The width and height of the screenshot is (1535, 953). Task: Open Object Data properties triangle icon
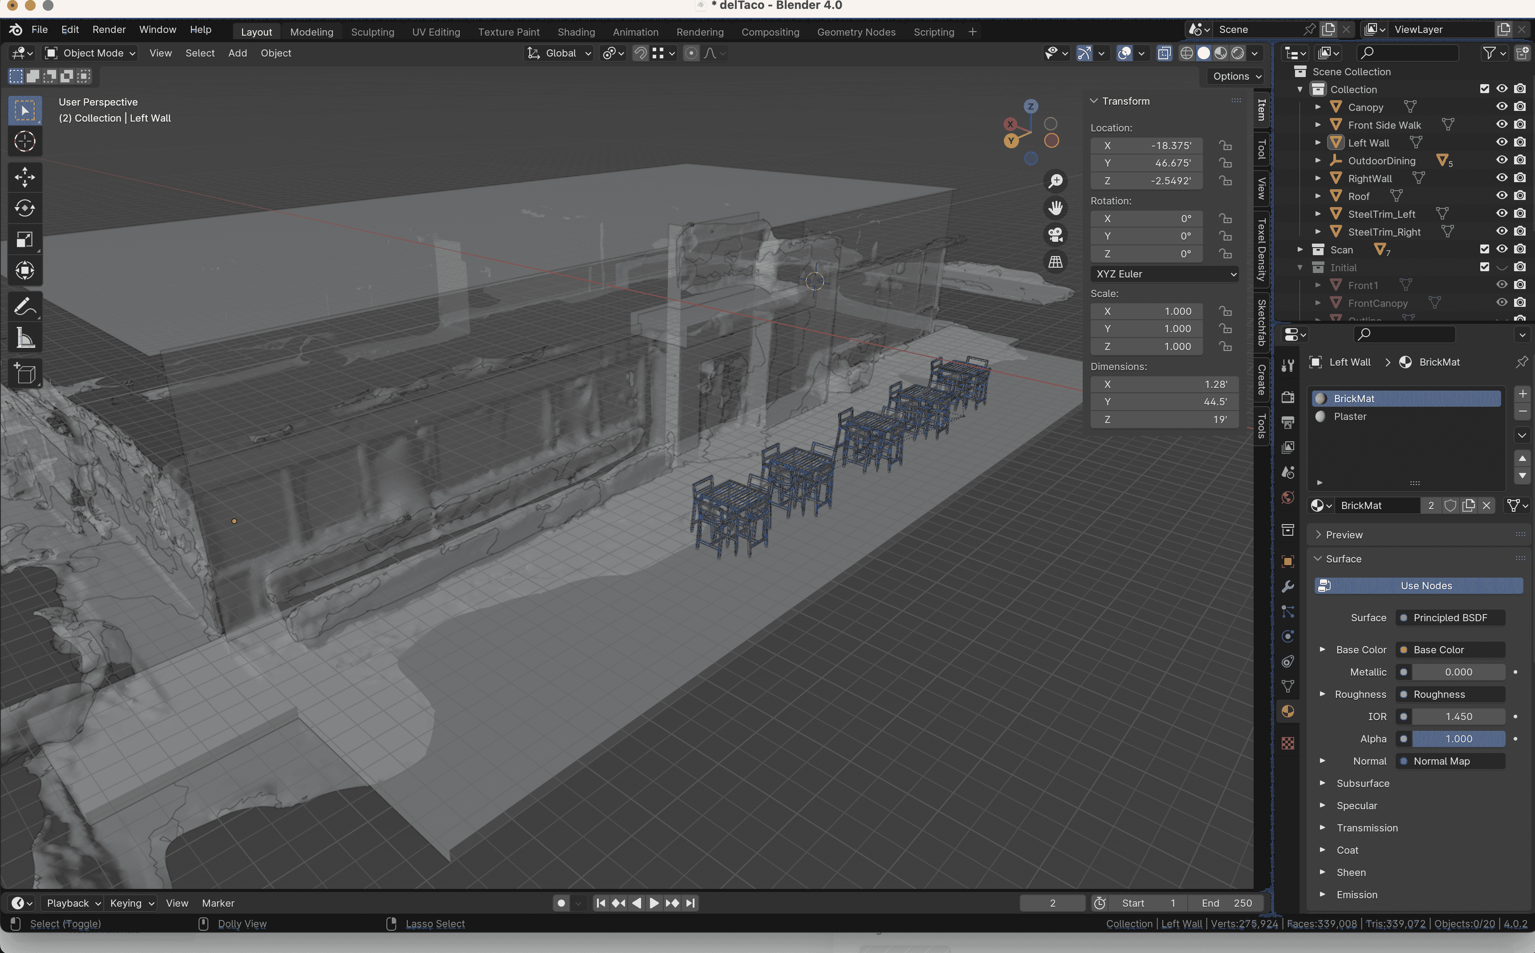[1288, 686]
